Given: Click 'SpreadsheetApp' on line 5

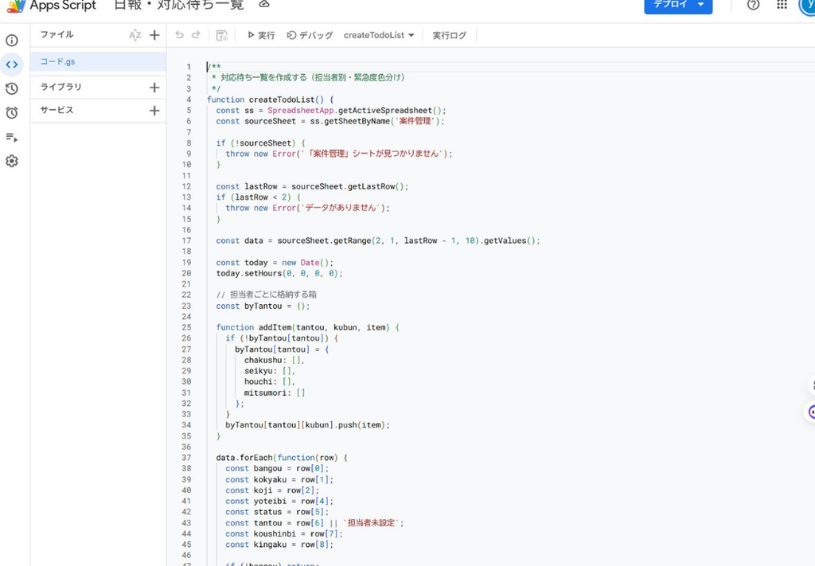Looking at the screenshot, I should coord(300,111).
